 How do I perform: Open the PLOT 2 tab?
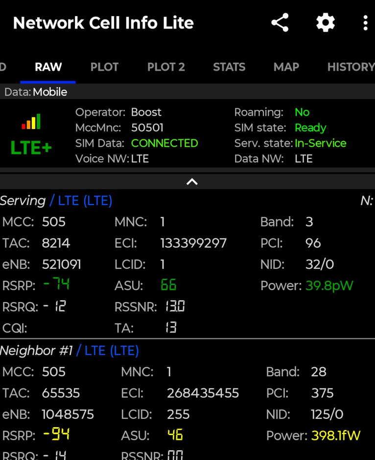[x=166, y=67]
